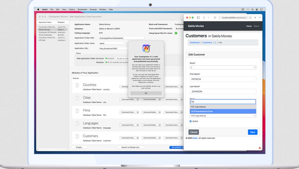Open the Store dropdown
Screen dimensions: 299x169
pos(223,67)
